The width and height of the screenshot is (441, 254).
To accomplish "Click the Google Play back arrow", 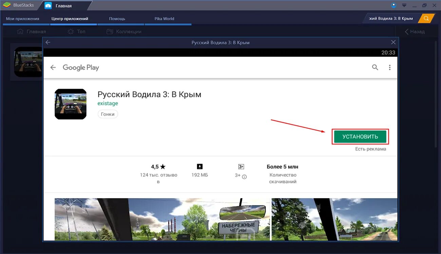I will click(53, 67).
